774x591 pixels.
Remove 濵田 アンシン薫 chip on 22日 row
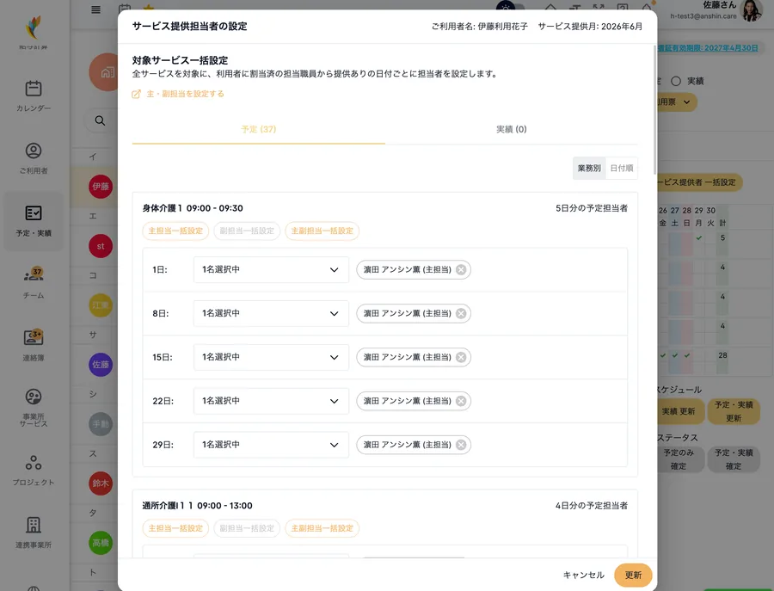coord(461,401)
